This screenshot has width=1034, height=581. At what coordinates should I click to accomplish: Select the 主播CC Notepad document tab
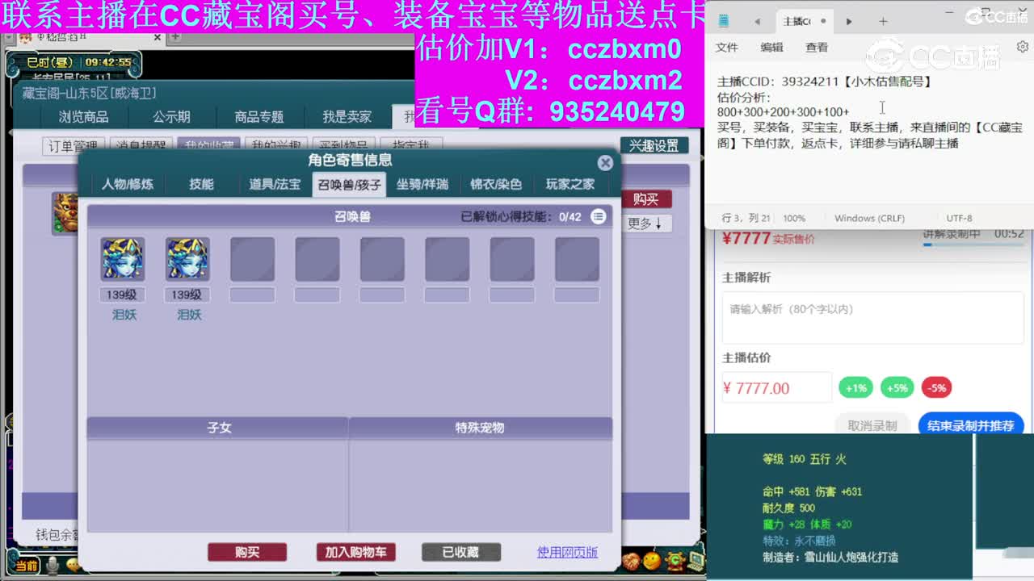805,21
